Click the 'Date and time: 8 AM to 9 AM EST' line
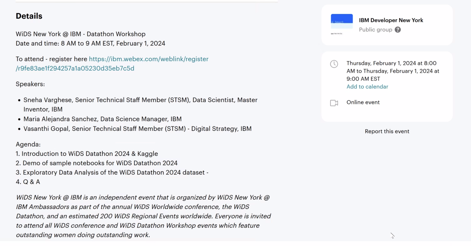 90,43
